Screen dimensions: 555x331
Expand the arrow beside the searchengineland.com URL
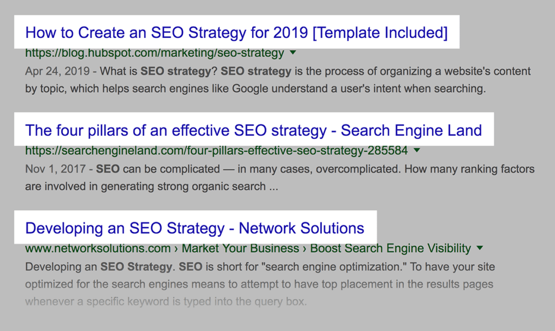coord(417,150)
